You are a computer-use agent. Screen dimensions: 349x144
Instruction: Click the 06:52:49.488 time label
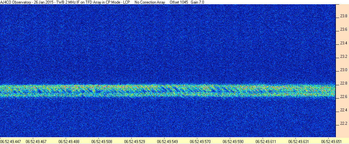[69, 141]
